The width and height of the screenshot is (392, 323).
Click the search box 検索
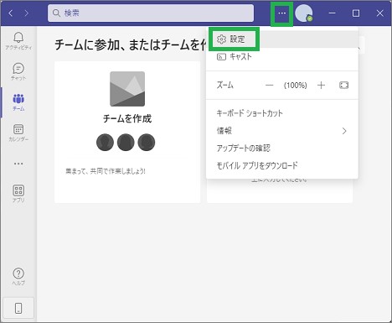(151, 13)
